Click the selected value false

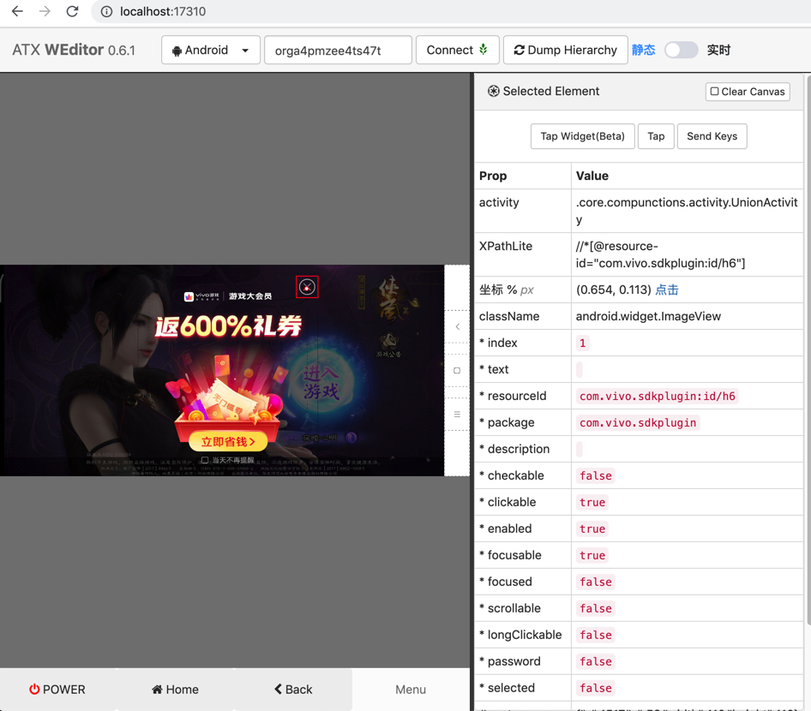[x=595, y=688]
